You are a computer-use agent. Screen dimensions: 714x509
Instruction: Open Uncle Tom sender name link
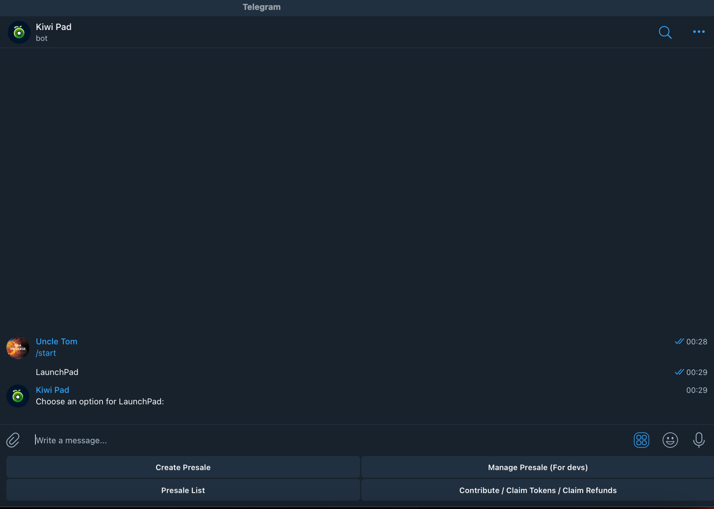point(57,341)
